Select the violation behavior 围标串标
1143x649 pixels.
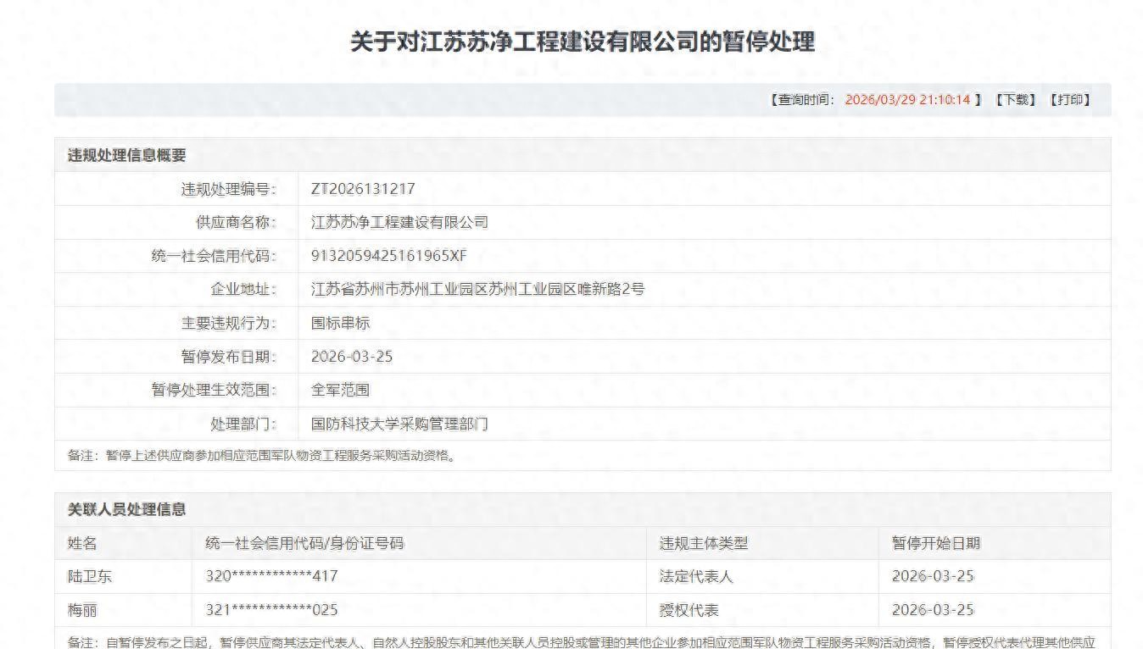(x=343, y=323)
